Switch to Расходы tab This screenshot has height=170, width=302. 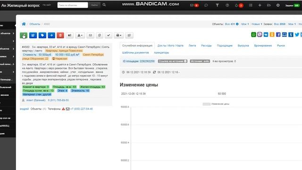206,46
